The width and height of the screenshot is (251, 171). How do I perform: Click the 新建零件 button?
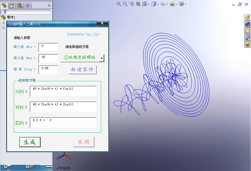(x=82, y=70)
